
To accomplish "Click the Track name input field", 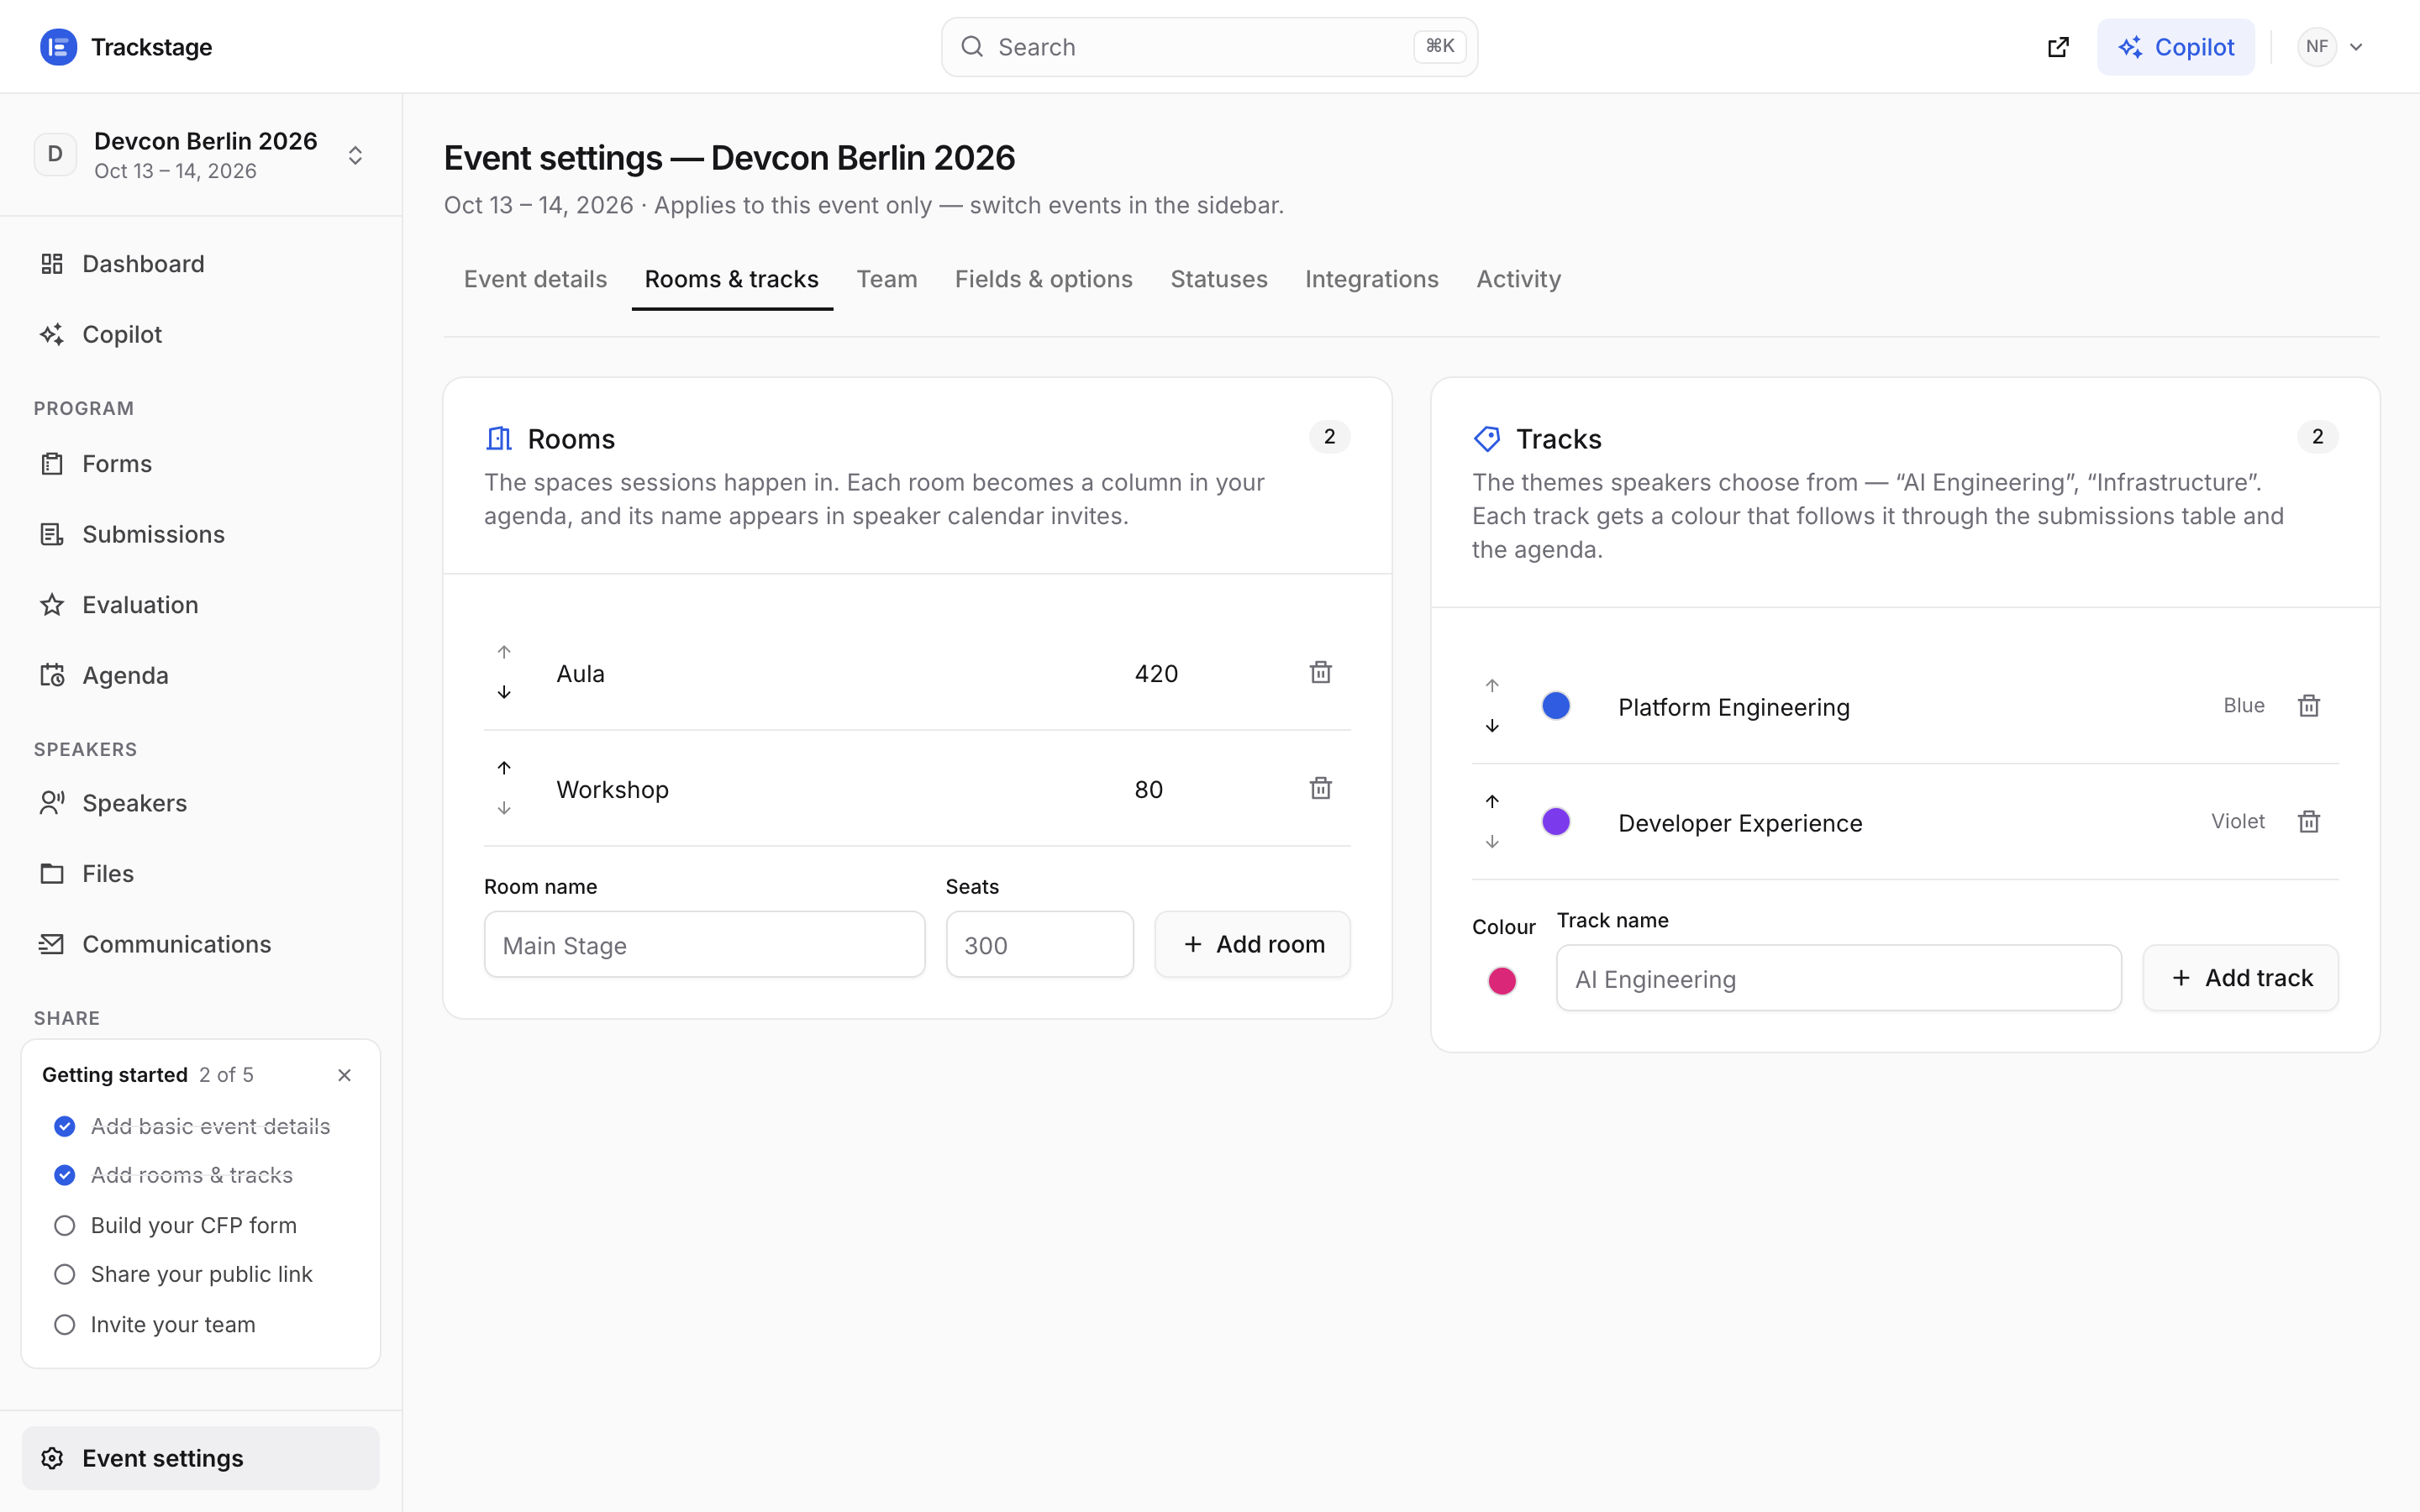I will click(1838, 978).
